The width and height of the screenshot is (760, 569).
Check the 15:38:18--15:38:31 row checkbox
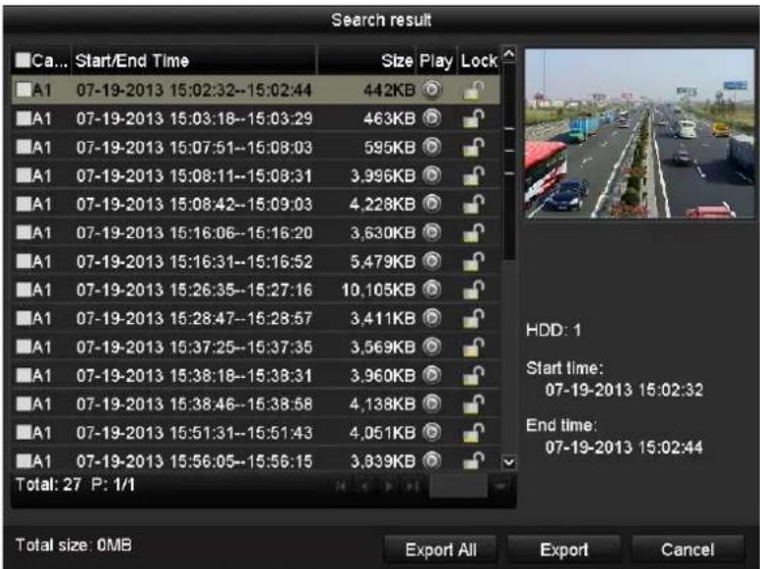pyautogui.click(x=24, y=376)
